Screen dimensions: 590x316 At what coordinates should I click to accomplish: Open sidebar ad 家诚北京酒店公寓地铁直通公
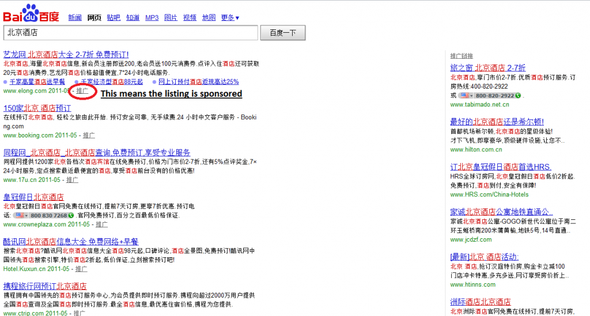501,212
